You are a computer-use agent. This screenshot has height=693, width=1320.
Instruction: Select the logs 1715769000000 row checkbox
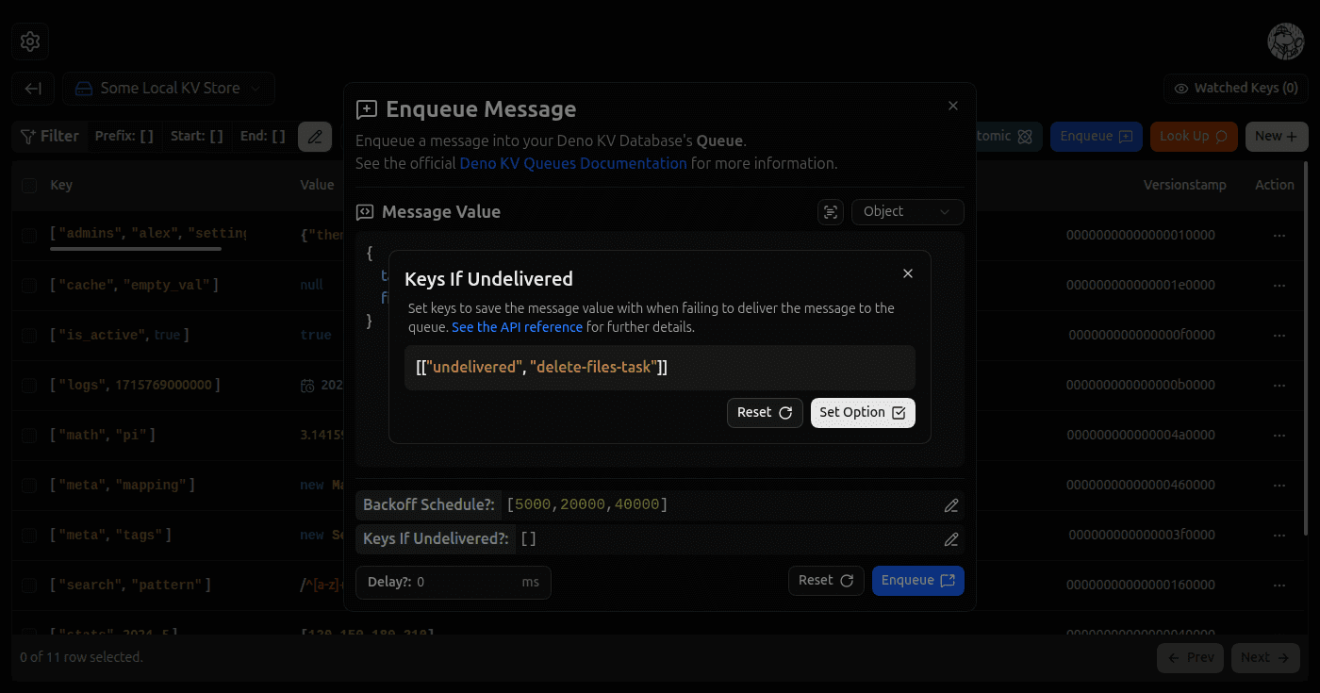[29, 385]
